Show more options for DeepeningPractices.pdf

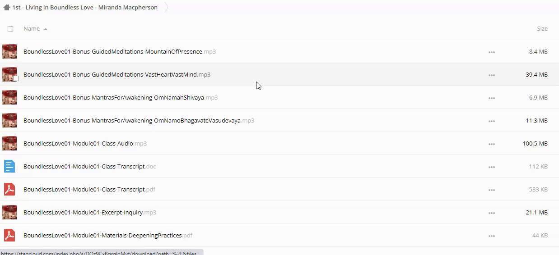point(491,236)
